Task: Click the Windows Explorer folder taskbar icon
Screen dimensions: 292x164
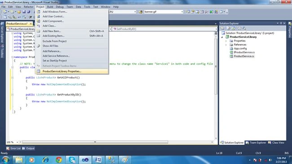Action: pyautogui.click(x=18, y=160)
